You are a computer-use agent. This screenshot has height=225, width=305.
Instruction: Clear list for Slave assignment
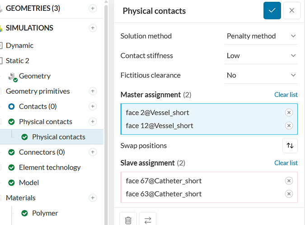(286, 163)
